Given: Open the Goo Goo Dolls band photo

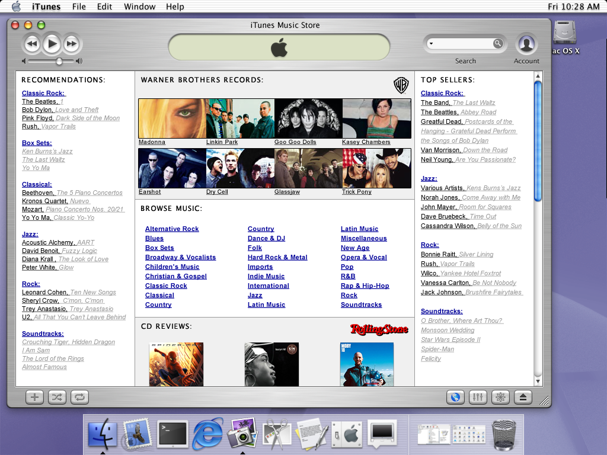Looking at the screenshot, I should coord(308,118).
